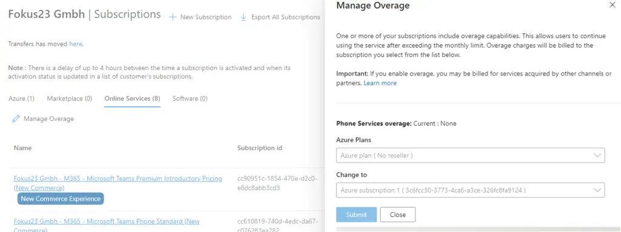Go to the Software (0) tab
This screenshot has height=232, width=621.
[190, 98]
